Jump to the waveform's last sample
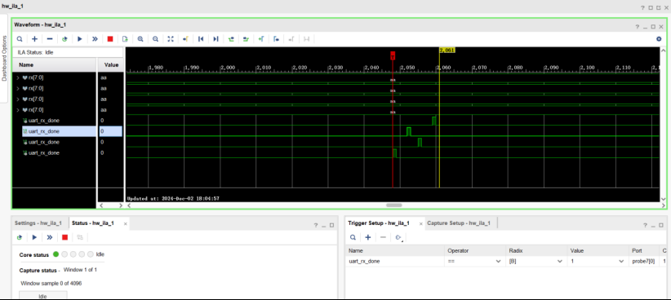 (216, 39)
